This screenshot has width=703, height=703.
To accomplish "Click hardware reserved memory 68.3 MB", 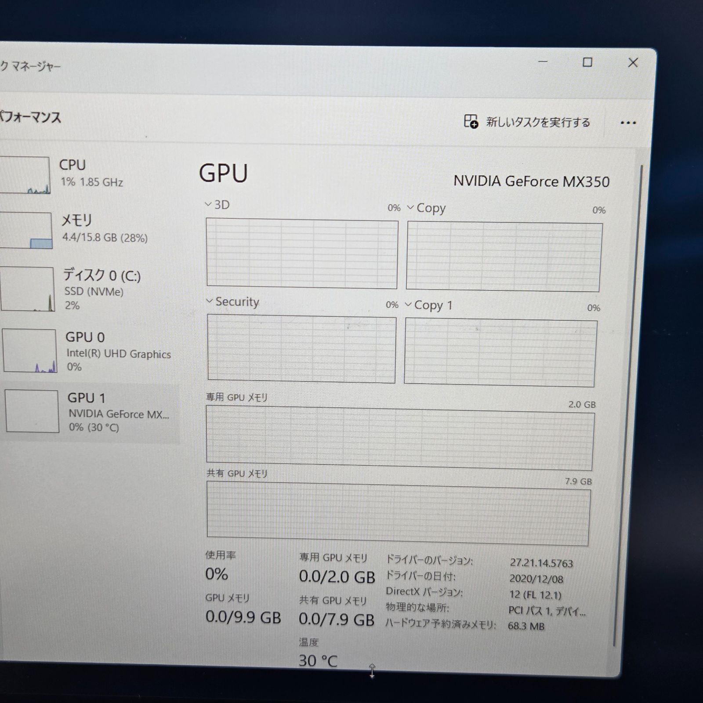I will [526, 626].
